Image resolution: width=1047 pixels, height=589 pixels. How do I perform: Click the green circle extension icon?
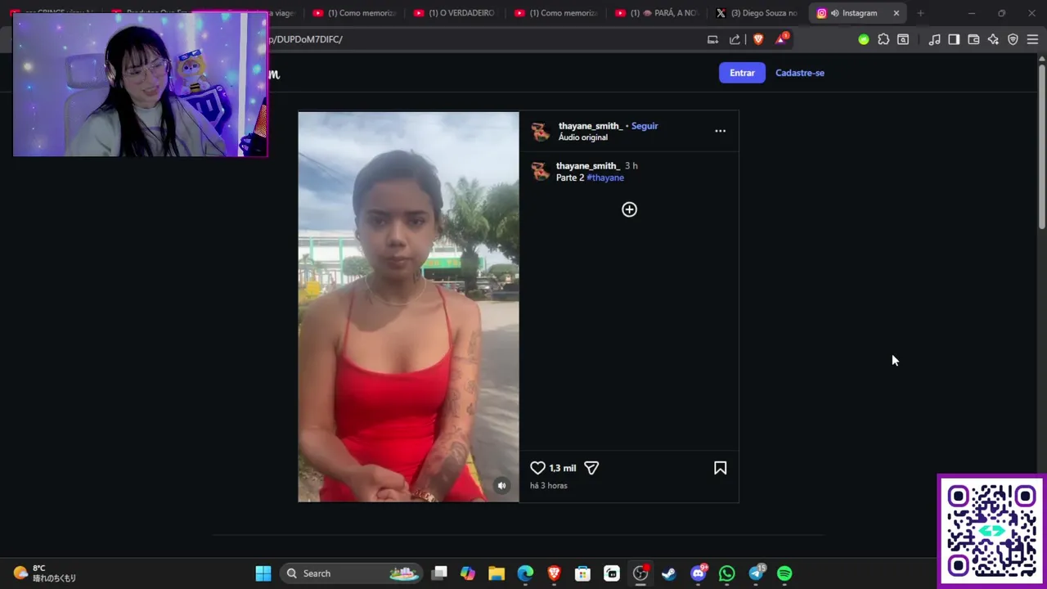pyautogui.click(x=864, y=39)
